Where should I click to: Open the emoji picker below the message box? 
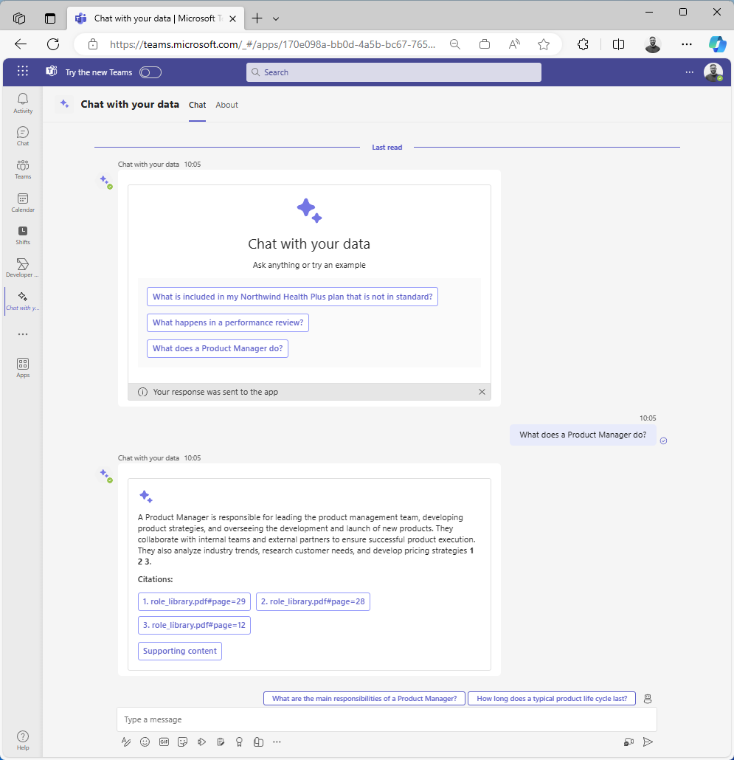pyautogui.click(x=145, y=742)
